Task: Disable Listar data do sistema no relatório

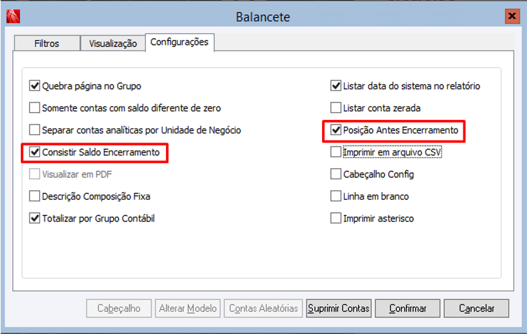Action: [x=336, y=86]
